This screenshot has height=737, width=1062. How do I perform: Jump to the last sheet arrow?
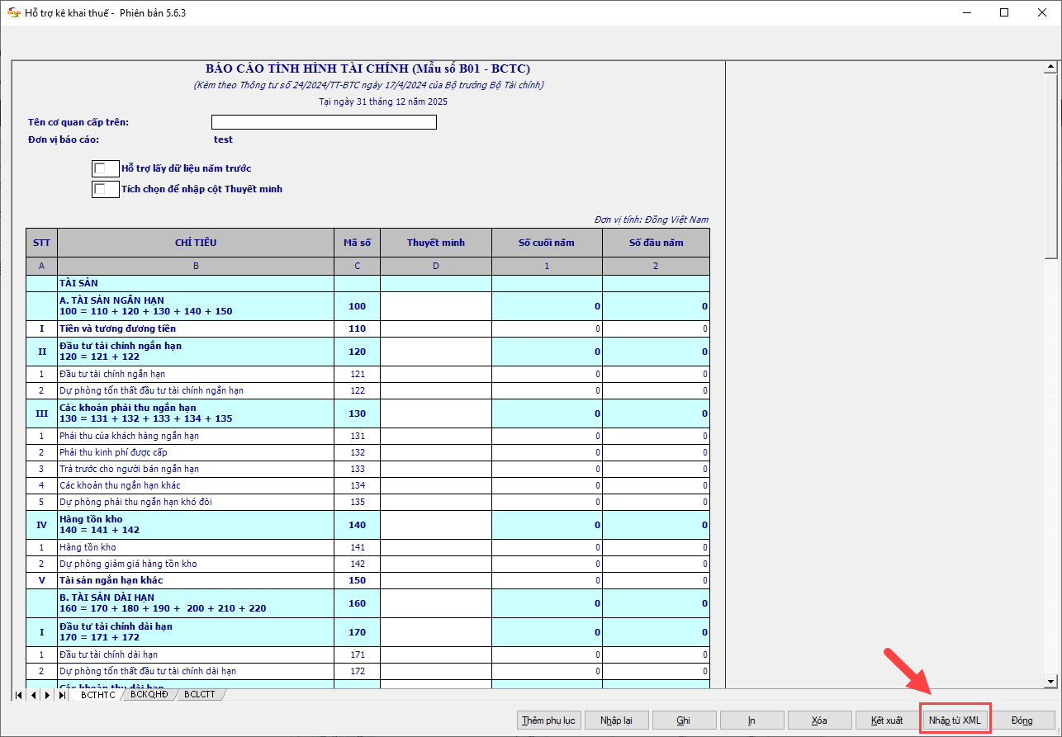(61, 695)
